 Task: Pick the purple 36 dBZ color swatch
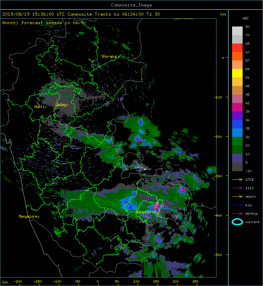(237, 115)
